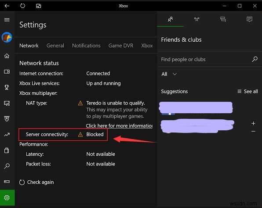Go back with the back arrow

(7, 6)
